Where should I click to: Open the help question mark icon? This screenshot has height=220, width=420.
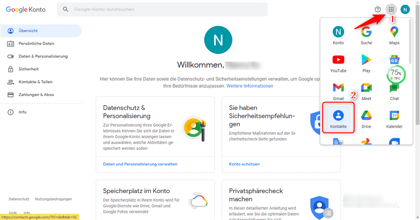[x=378, y=9]
